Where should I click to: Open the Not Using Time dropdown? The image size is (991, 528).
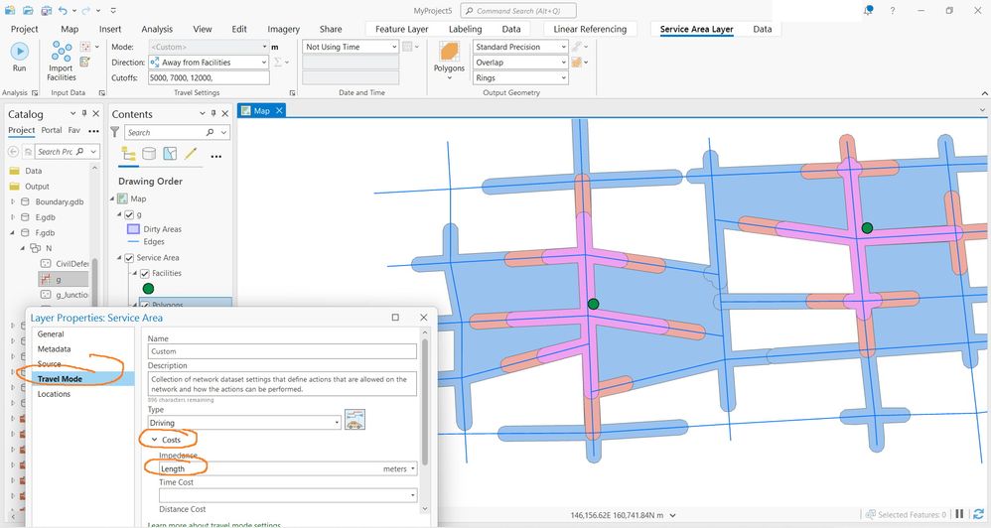351,47
